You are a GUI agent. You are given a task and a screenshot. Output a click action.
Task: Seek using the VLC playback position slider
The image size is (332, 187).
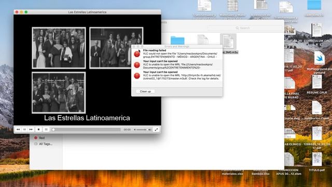pos(87,129)
